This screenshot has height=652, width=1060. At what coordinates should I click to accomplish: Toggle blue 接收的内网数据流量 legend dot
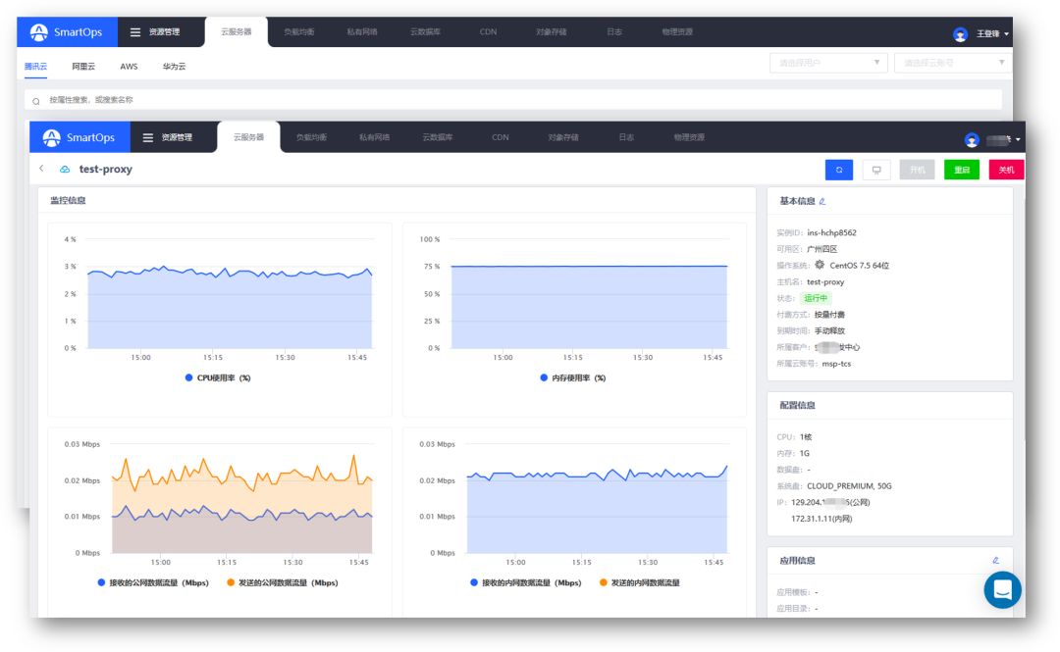474,582
